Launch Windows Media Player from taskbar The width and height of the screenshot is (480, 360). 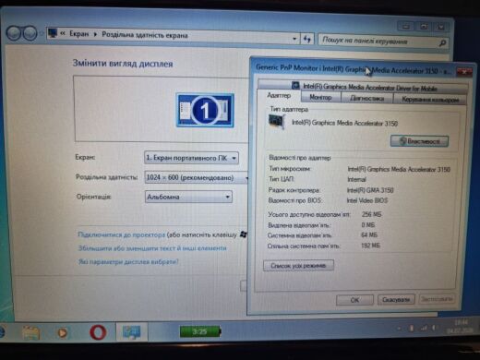[63, 332]
